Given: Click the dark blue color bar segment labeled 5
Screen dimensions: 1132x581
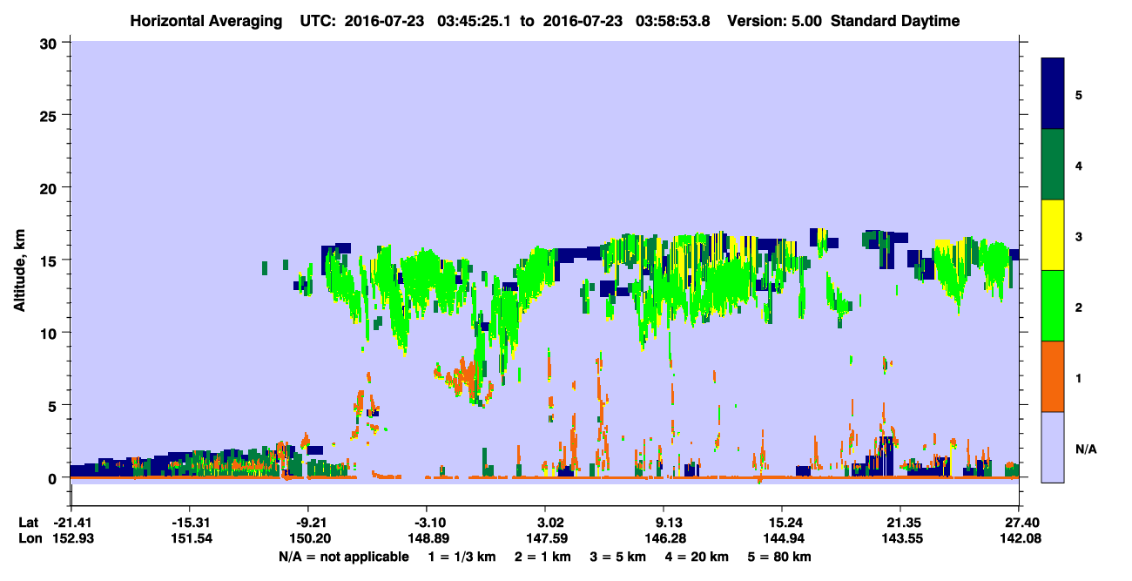Looking at the screenshot, I should (x=1053, y=94).
